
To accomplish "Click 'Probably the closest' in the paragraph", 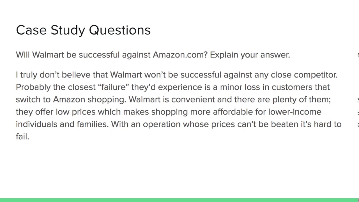I will [x=56, y=87].
